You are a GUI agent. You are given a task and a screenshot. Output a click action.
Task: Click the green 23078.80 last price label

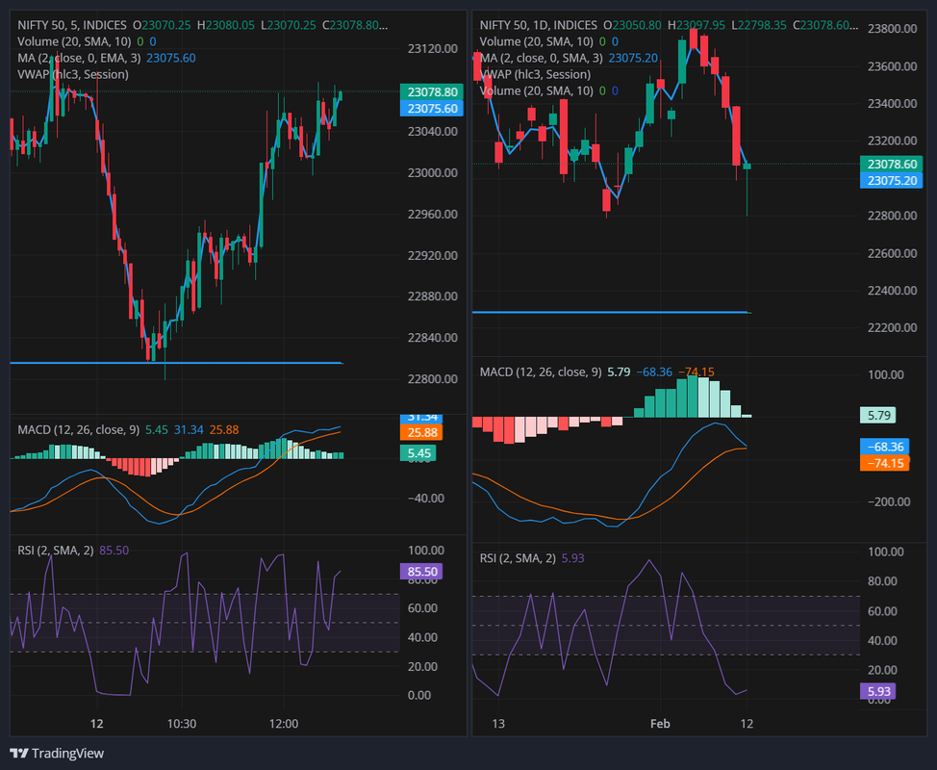pos(432,92)
